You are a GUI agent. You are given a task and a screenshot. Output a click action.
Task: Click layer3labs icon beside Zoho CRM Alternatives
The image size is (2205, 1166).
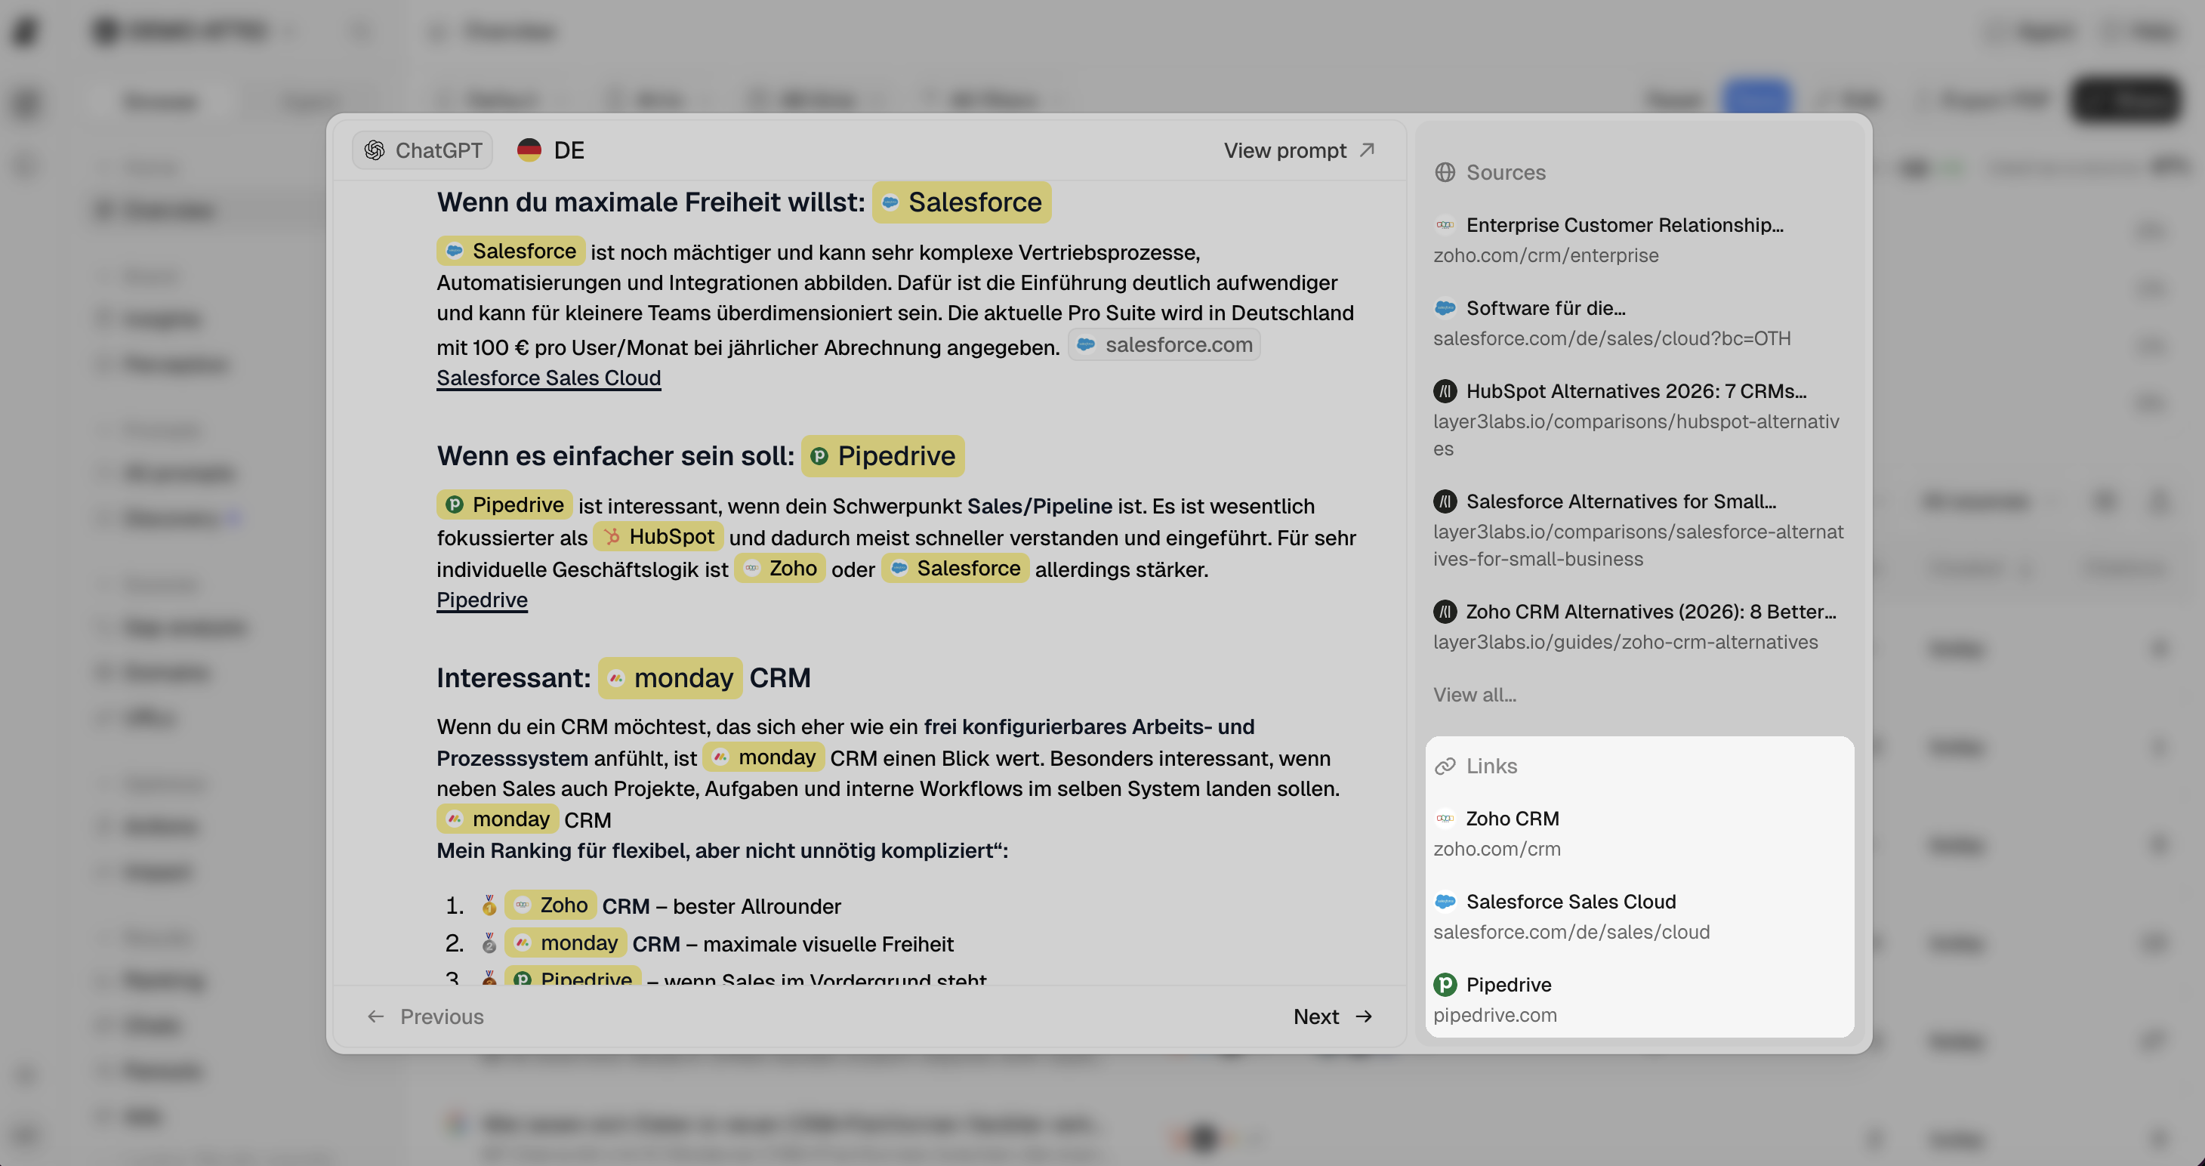[1445, 611]
